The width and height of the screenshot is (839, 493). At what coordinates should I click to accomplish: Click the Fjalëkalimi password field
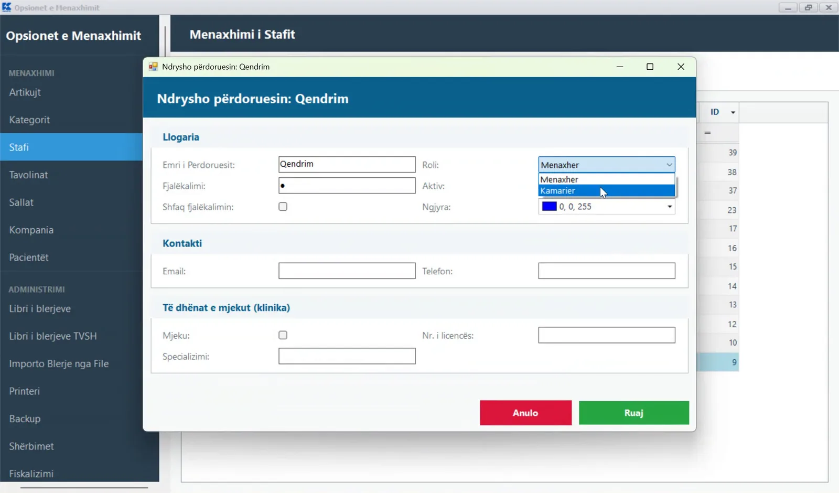[x=347, y=186]
